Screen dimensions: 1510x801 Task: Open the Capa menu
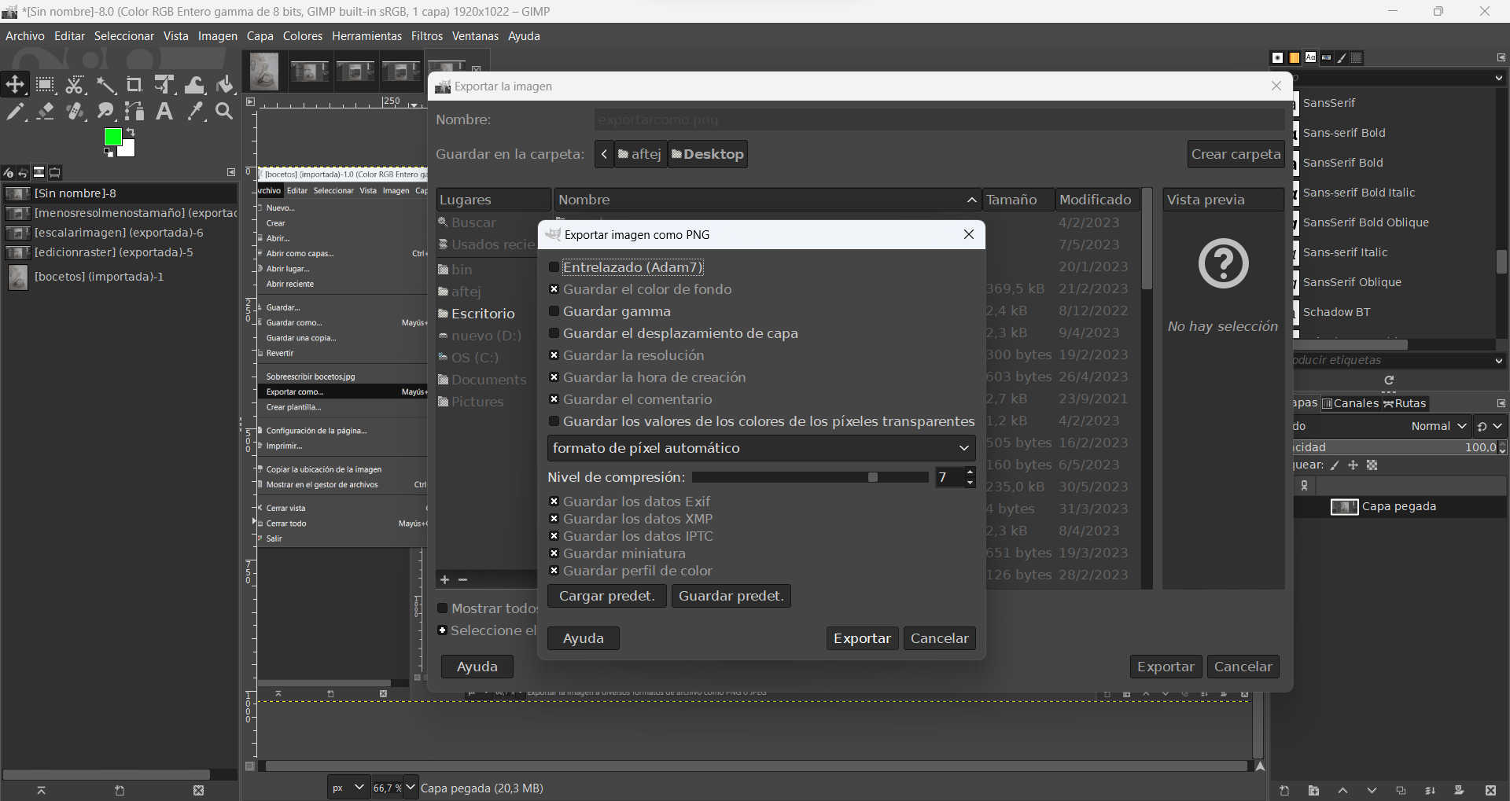260,36
